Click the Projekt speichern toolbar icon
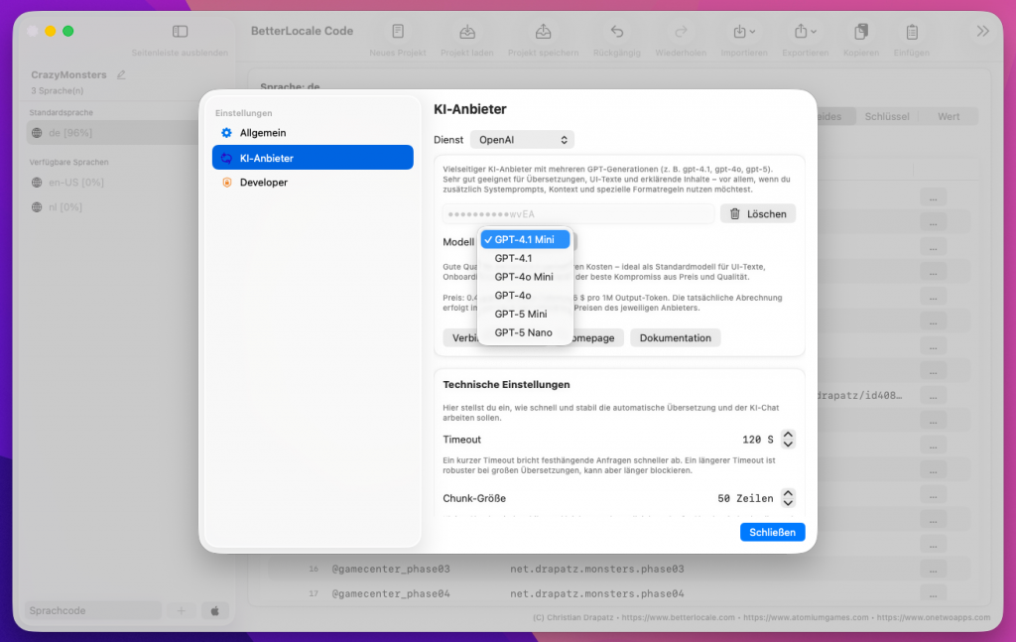 pos(543,32)
